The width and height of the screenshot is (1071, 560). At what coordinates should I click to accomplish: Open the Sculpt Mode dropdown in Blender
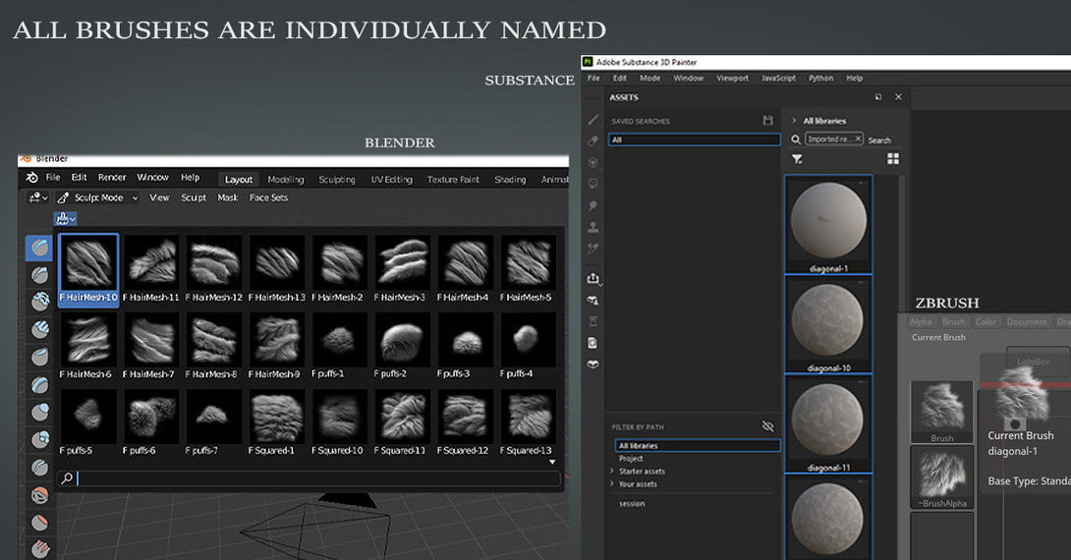tap(97, 197)
